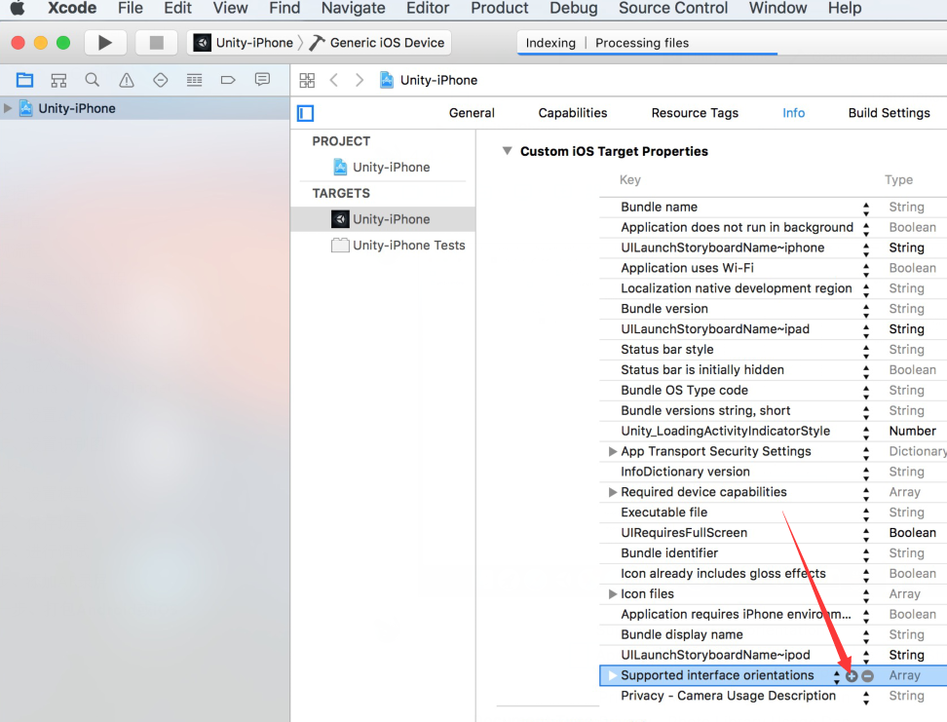The image size is (947, 722).
Task: Click Unity-iPhone in the jump bar
Action: [429, 80]
